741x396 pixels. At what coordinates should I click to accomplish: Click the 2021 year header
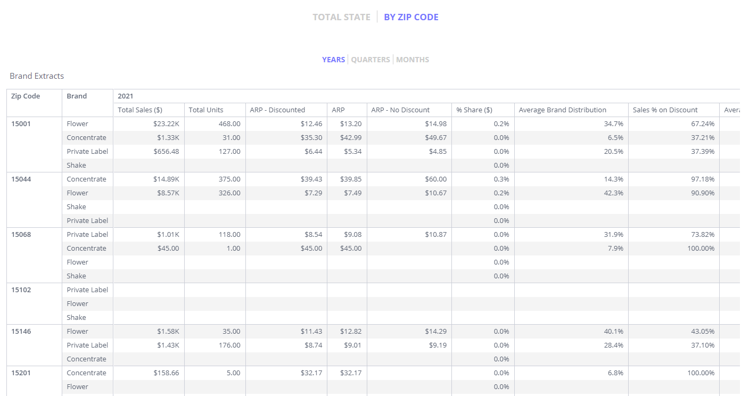tap(126, 96)
